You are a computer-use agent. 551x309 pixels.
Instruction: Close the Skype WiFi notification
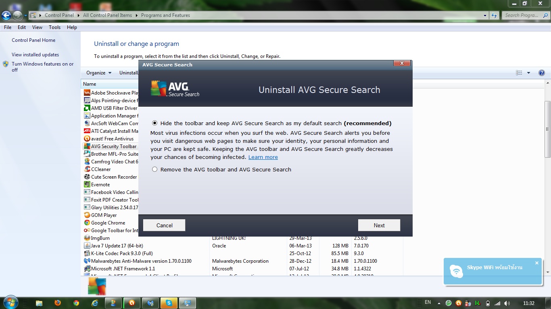coord(537,263)
